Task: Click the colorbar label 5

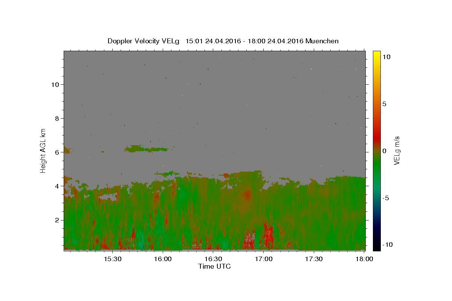Action: [x=384, y=104]
